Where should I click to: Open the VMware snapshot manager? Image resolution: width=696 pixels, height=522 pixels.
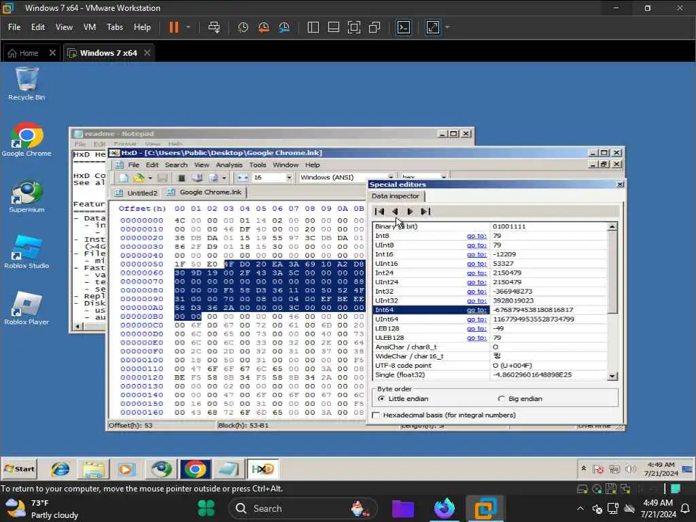click(x=284, y=27)
